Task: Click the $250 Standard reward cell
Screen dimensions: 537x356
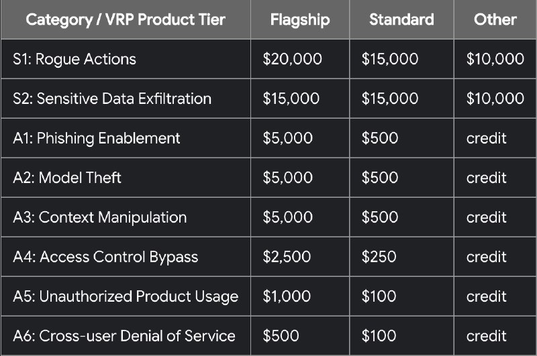Action: pos(379,257)
